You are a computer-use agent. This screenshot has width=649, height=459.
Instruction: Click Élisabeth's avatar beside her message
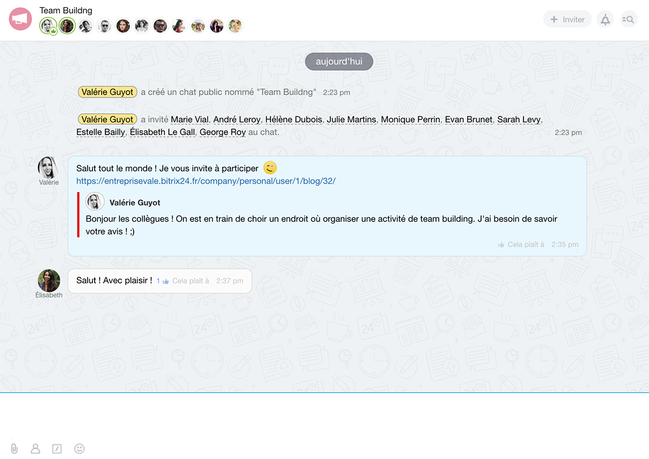pos(49,281)
